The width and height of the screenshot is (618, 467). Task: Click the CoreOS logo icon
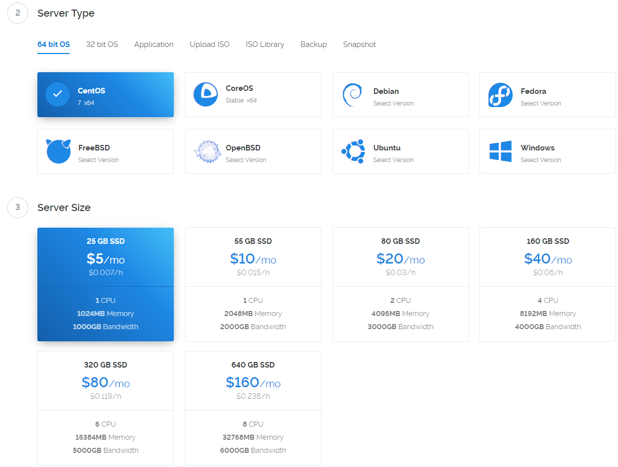[206, 94]
